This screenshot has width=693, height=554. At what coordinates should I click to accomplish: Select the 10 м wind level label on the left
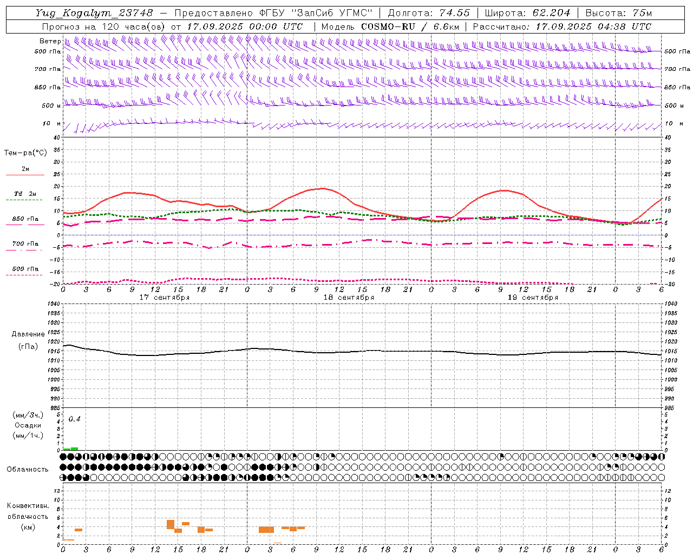coord(52,123)
